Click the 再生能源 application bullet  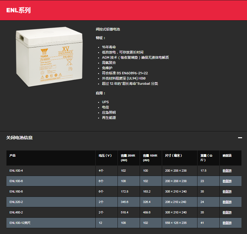[x=109, y=118]
